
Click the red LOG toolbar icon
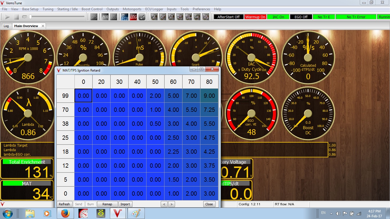(x=133, y=17)
